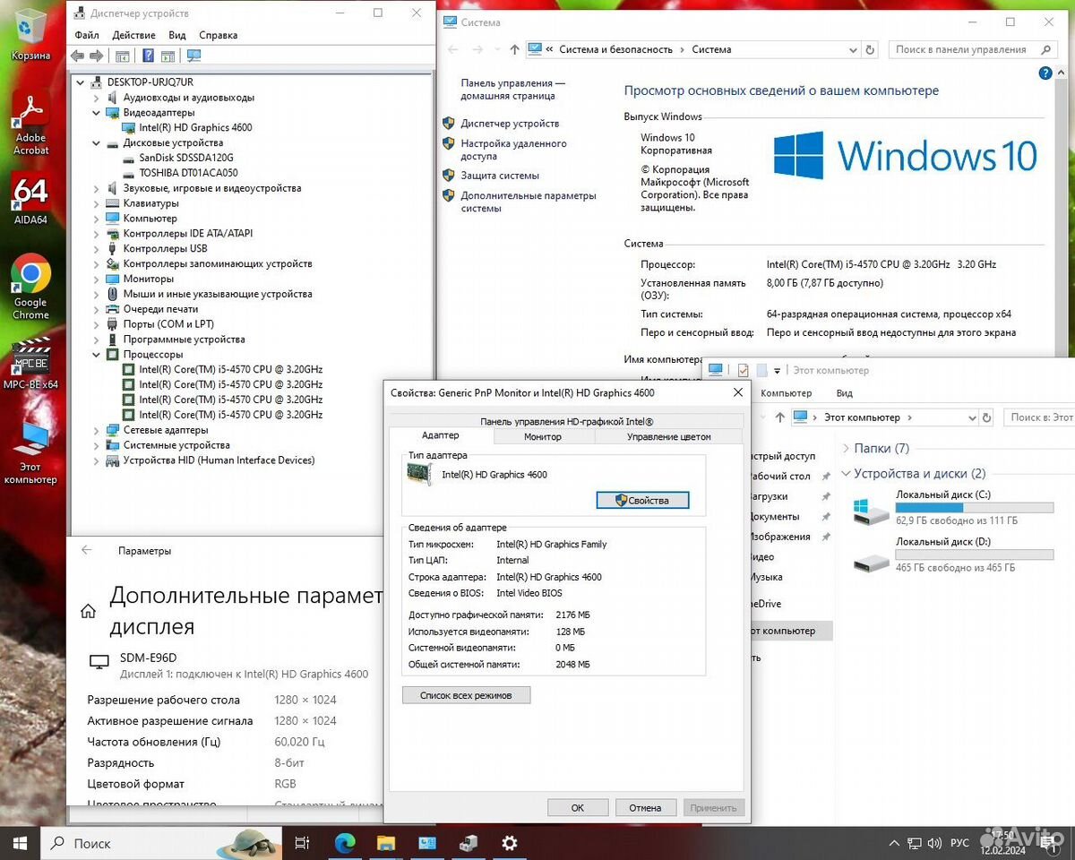Open Local Disk (D:) drive icon
Image resolution: width=1075 pixels, height=860 pixels.
(x=872, y=561)
